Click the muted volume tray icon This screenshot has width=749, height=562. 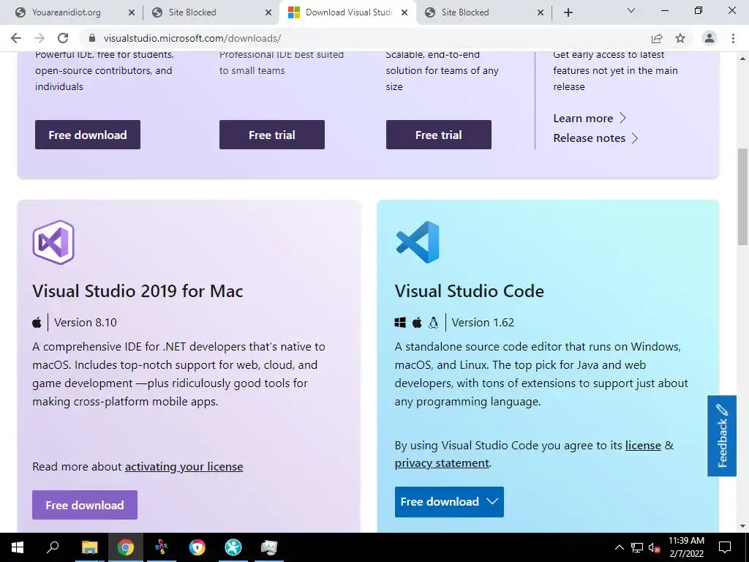[x=654, y=547]
